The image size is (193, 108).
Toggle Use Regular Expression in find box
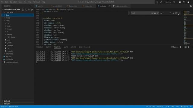pos(158,13)
